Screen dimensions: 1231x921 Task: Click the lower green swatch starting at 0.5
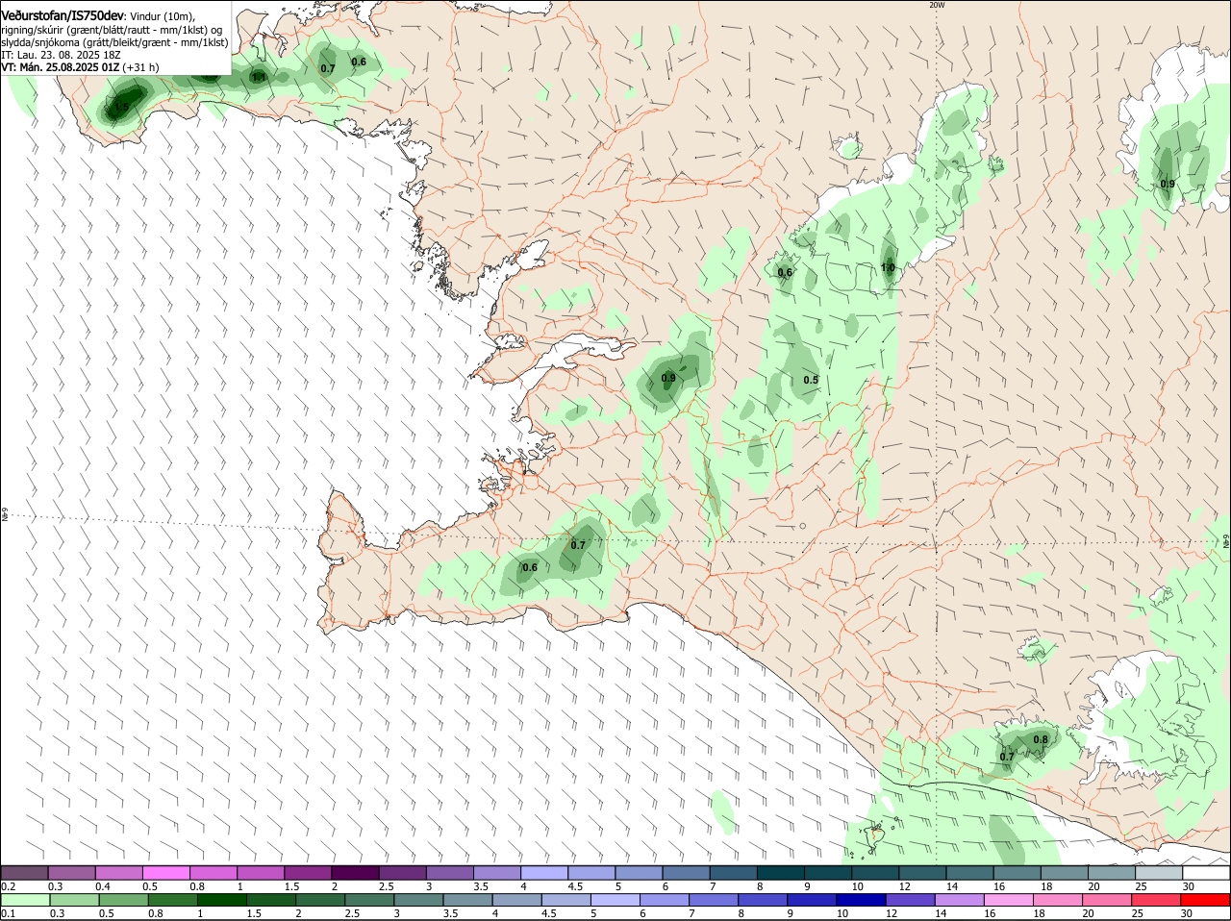tap(123, 900)
